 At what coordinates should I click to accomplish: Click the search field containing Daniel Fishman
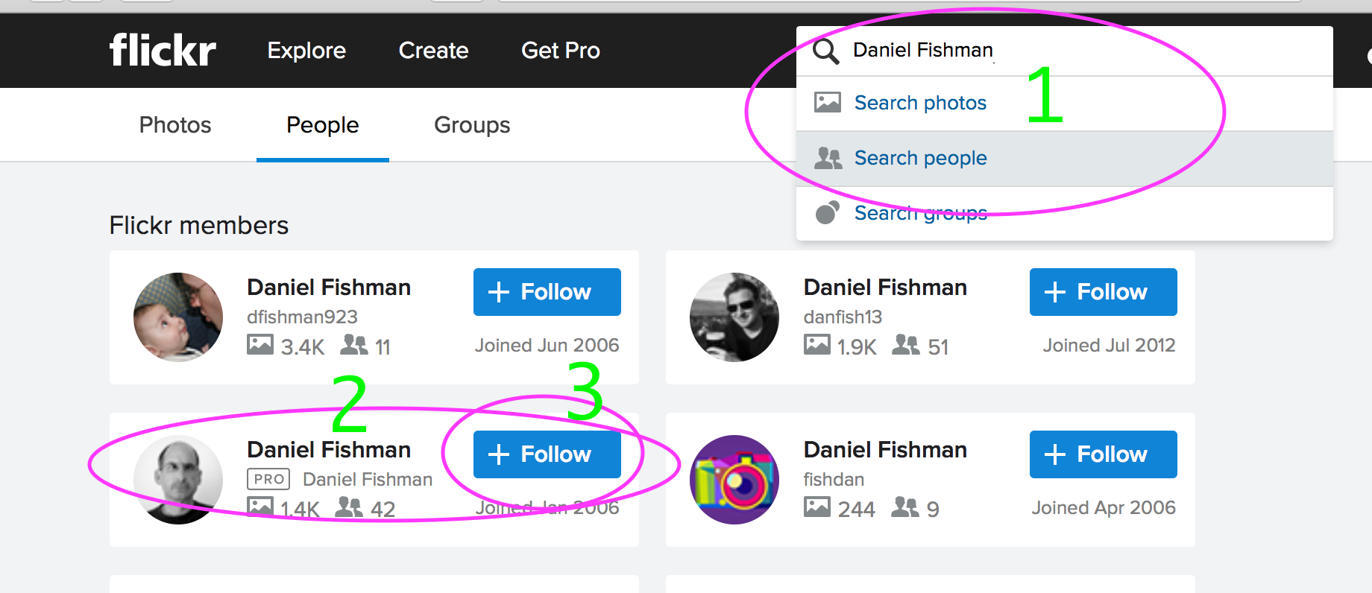click(x=1065, y=51)
